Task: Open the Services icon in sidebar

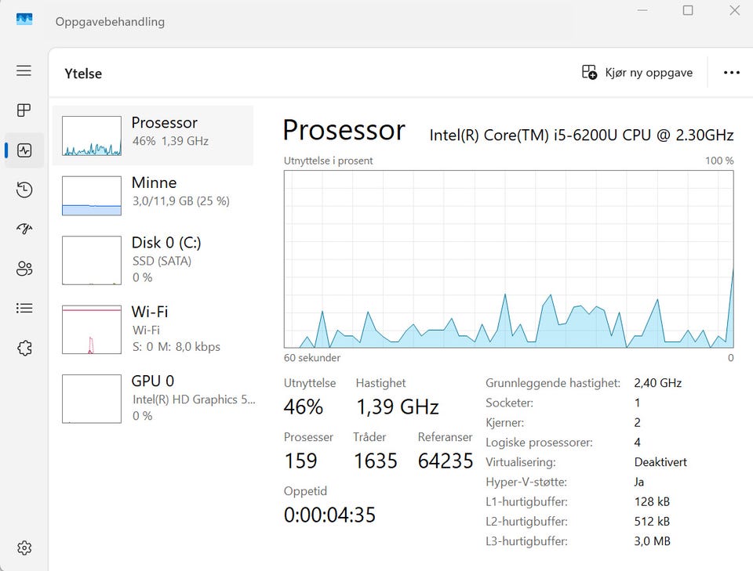Action: [24, 348]
